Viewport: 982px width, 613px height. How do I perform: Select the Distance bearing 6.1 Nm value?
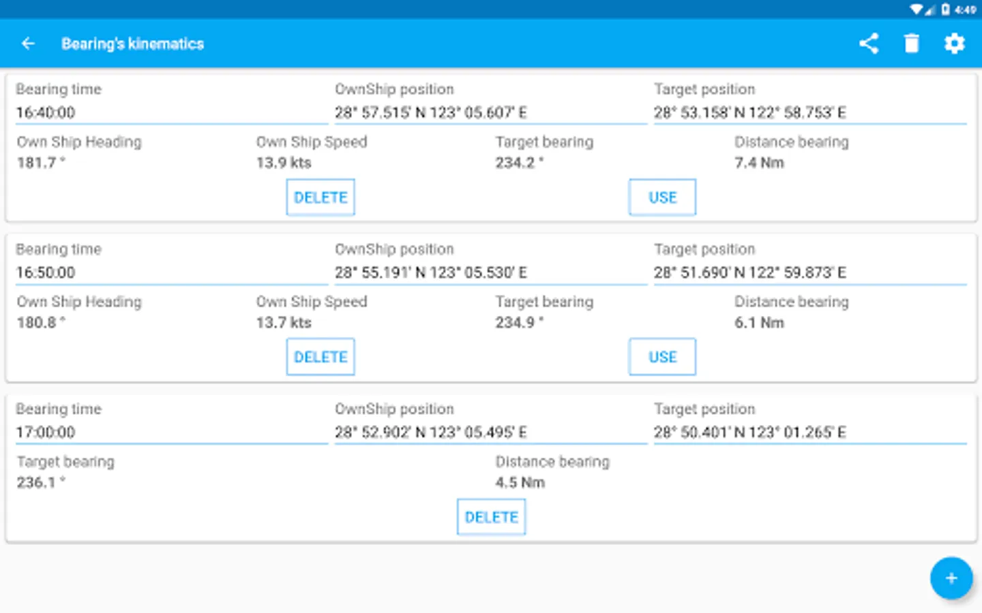[759, 322]
